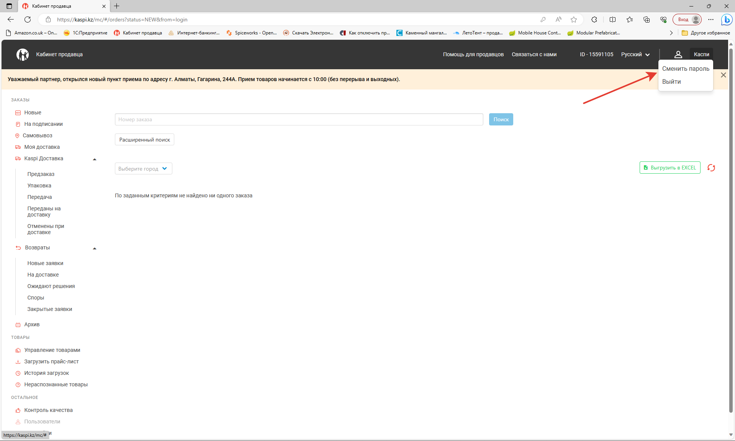Choose Выйти from the account menu

coord(671,82)
